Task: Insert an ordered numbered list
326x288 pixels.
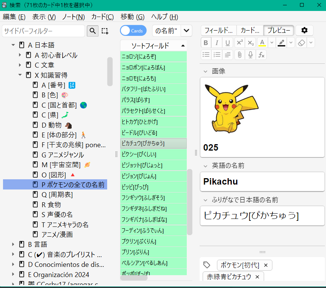Action: (x=217, y=55)
